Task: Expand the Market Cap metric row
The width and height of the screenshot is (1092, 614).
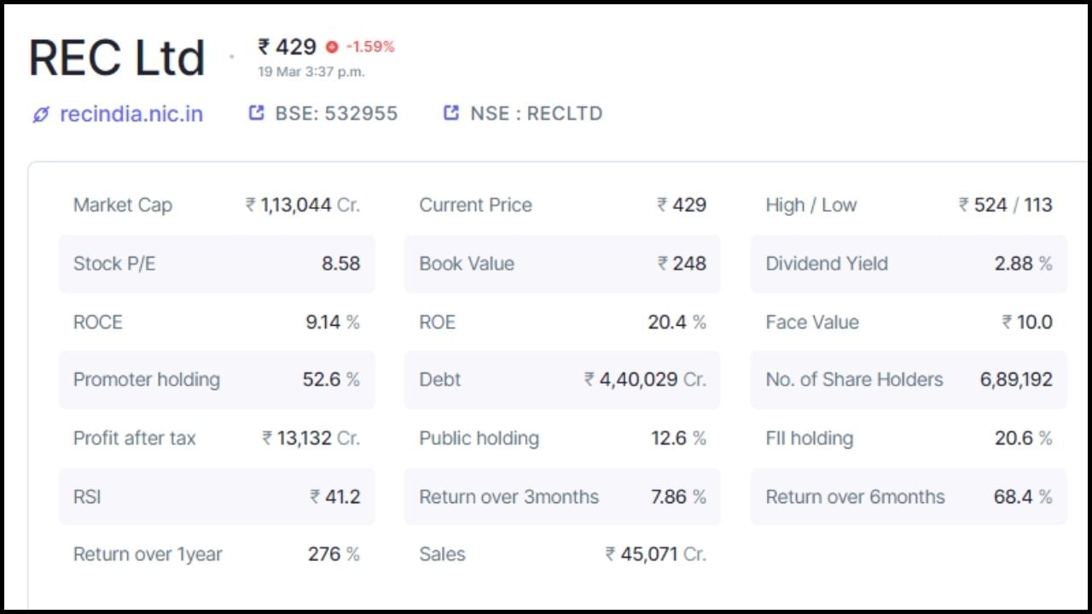Action: click(217, 205)
